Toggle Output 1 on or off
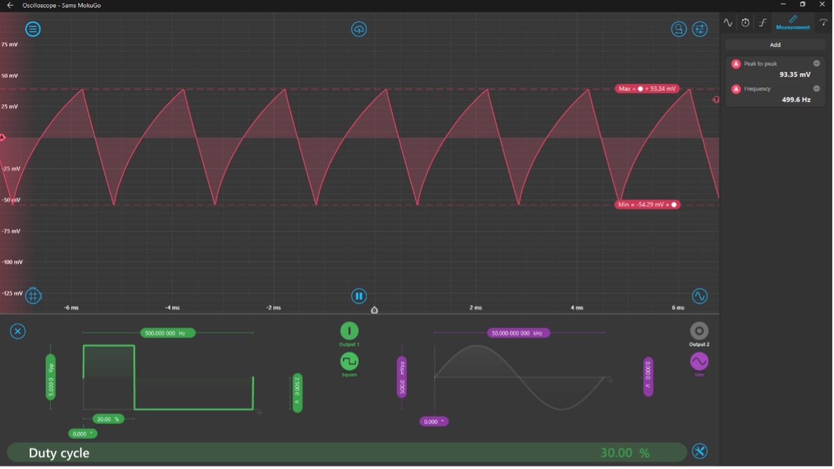 click(x=349, y=330)
